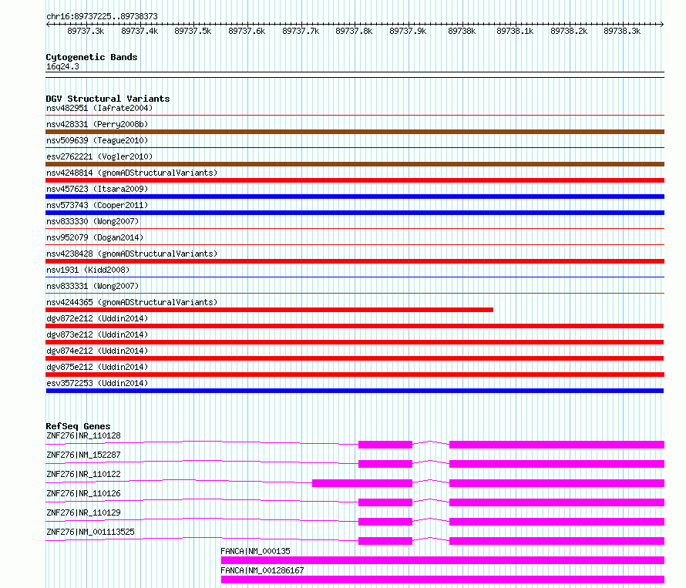Screen dimensions: 686x588
Task: Open transcript ZNF276|NR_110122 label
Action: click(83, 474)
